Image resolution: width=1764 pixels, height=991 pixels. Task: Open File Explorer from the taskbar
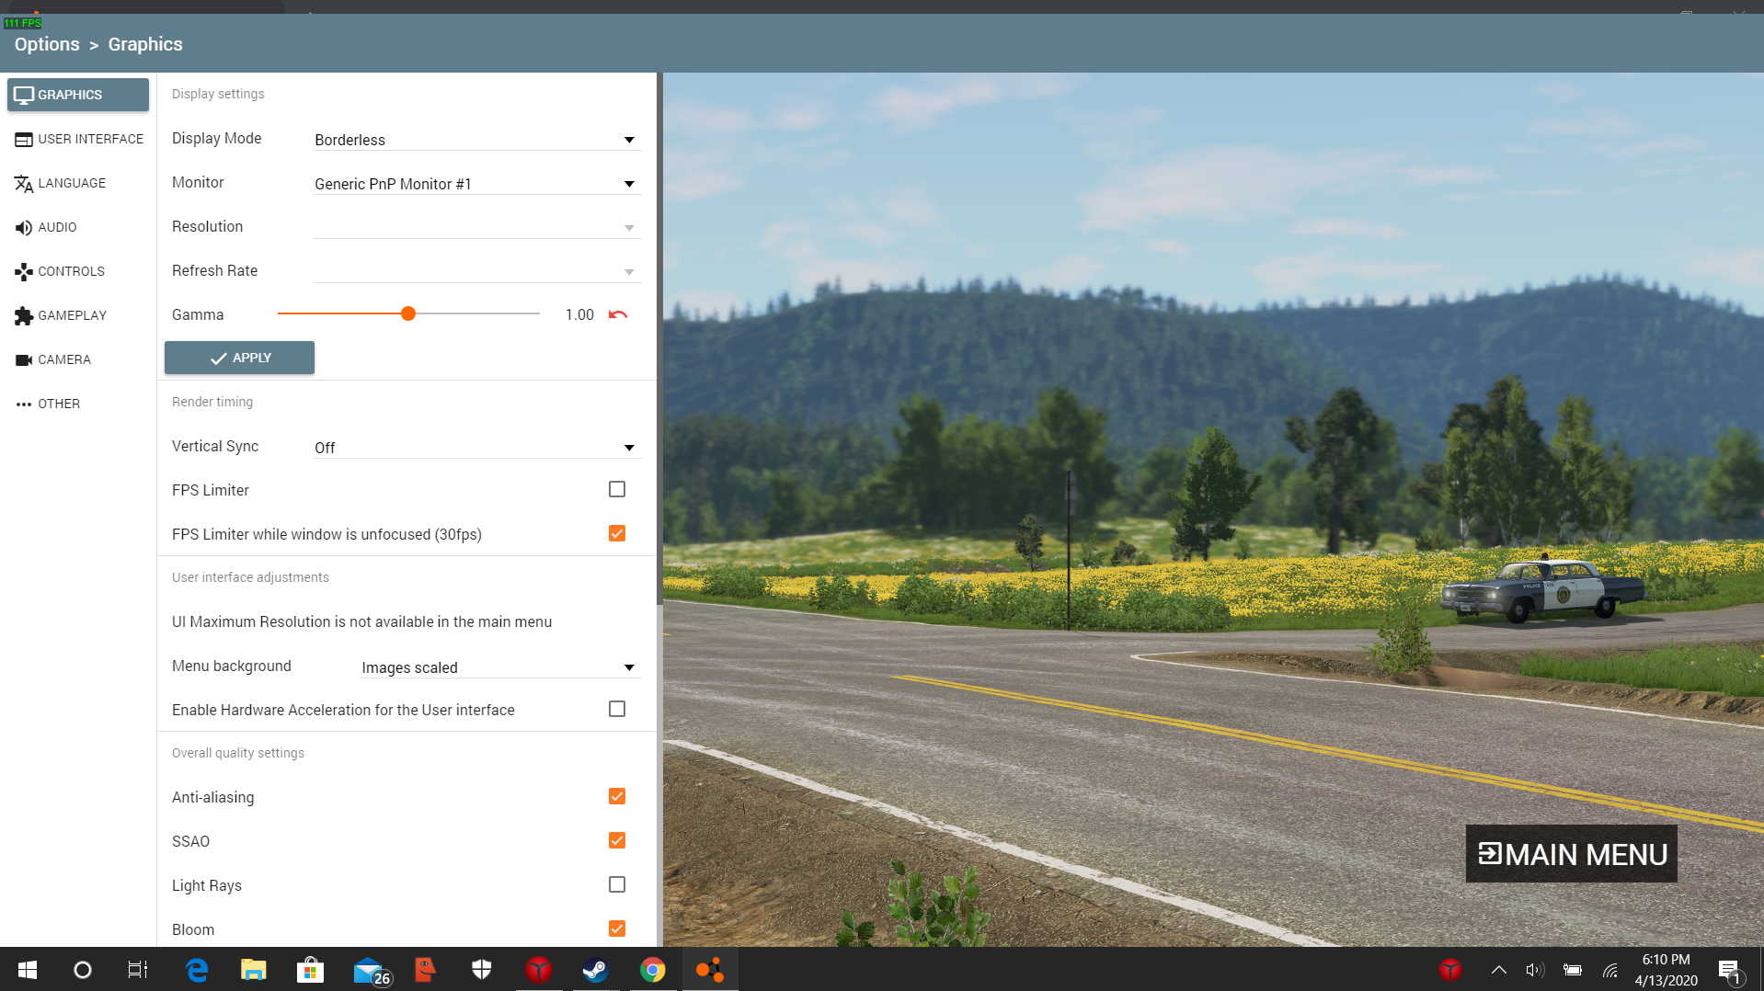click(x=254, y=970)
